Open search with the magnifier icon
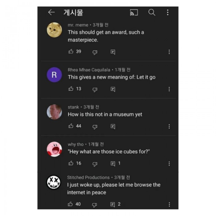The width and height of the screenshot is (216, 216). [x=152, y=12]
